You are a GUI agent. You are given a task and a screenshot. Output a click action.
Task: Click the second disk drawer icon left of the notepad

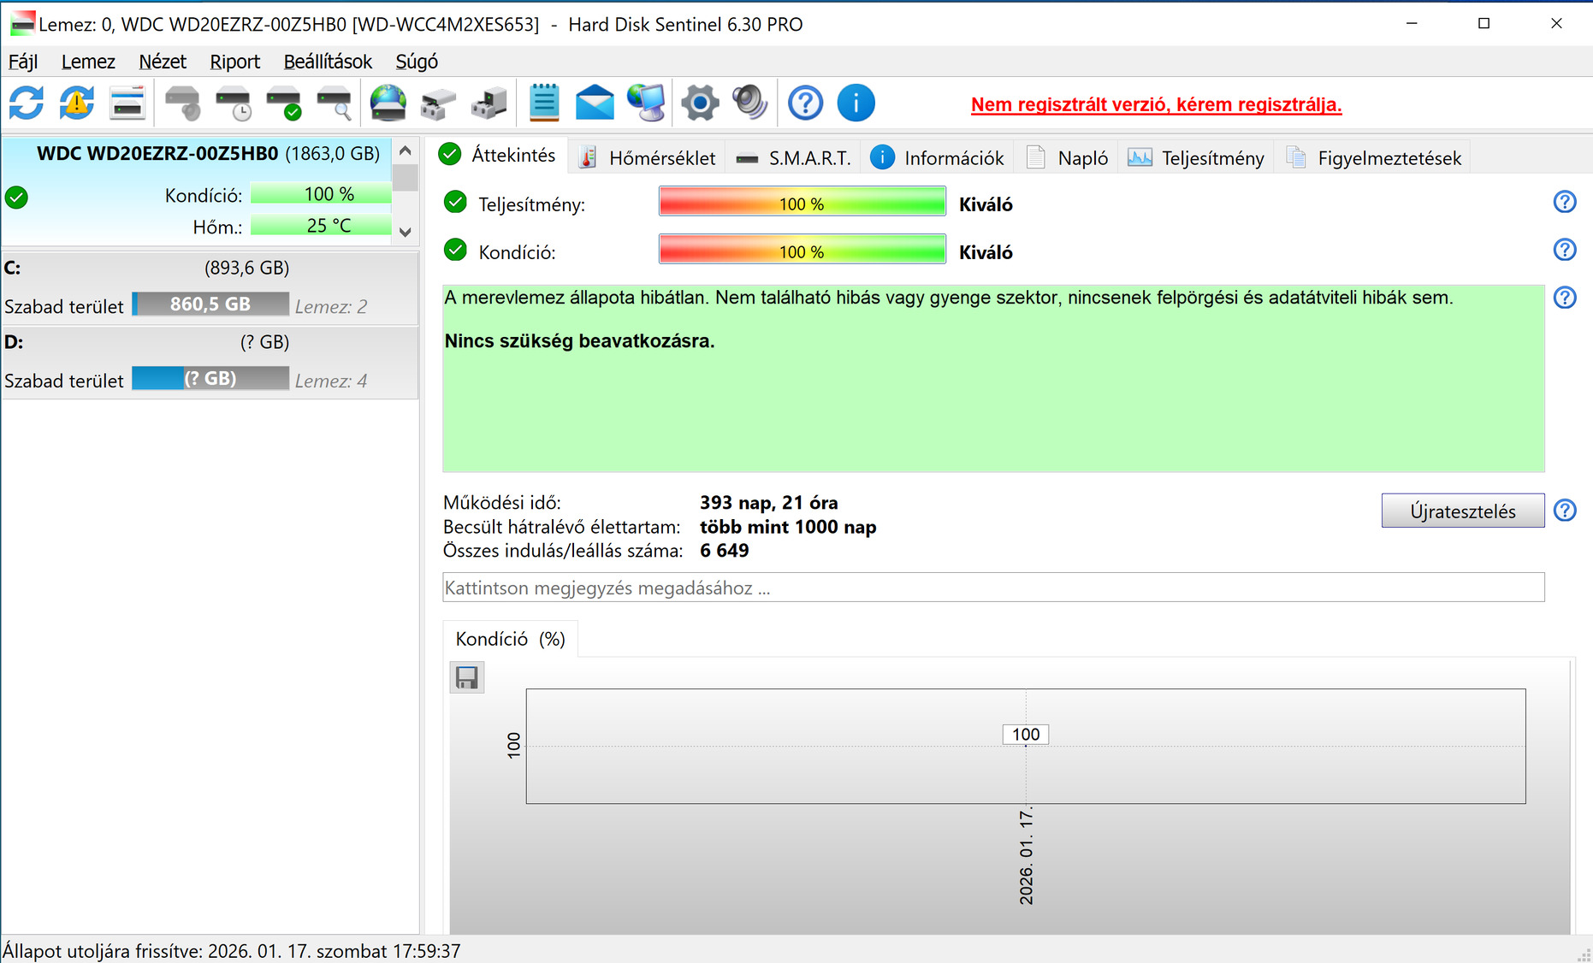tap(489, 103)
